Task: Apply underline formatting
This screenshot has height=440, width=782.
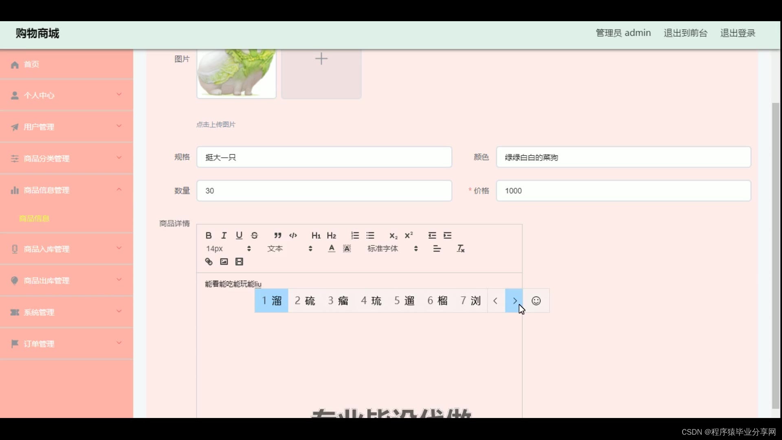Action: [239, 235]
